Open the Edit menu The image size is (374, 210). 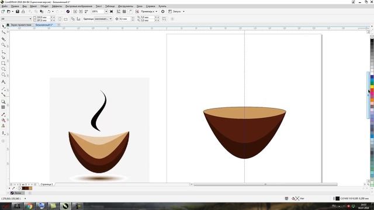15,6
